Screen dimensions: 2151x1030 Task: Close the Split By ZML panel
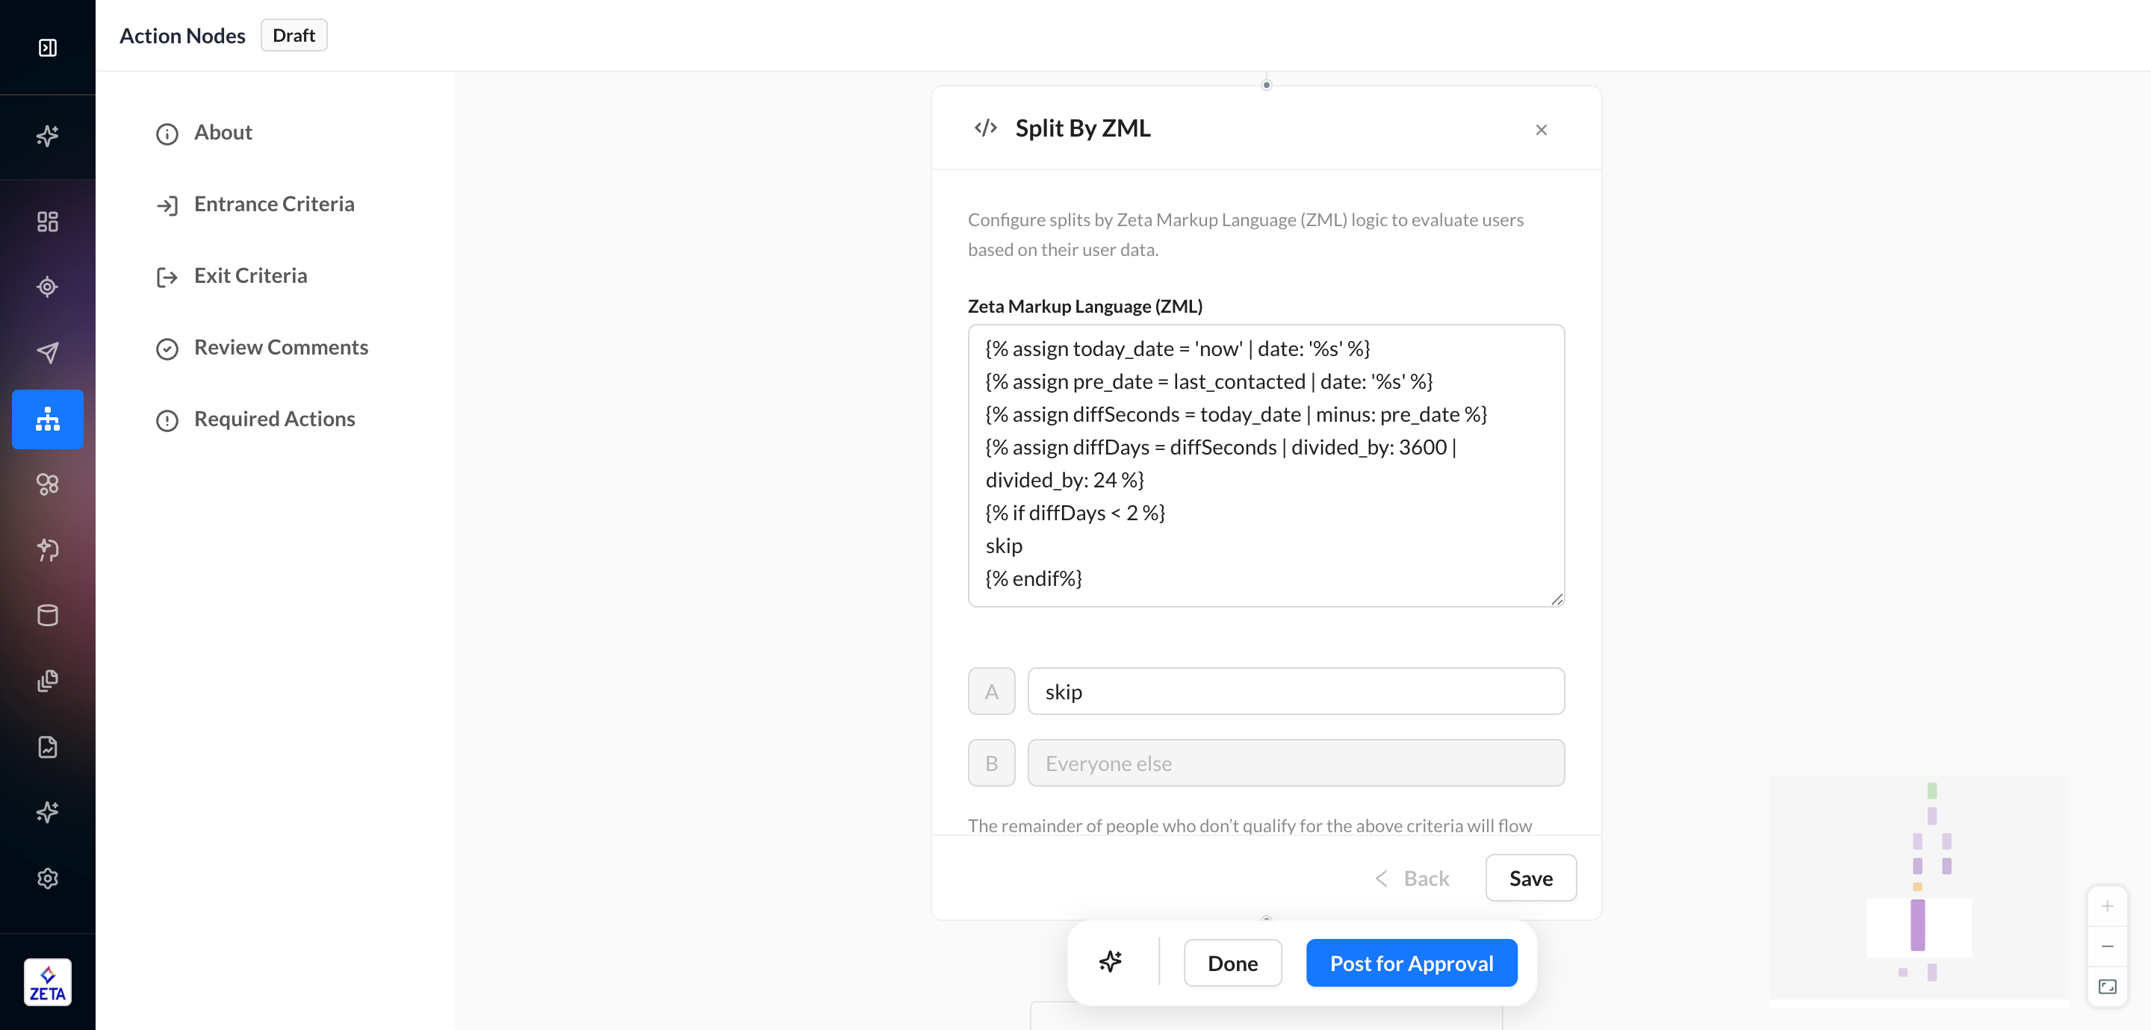pyautogui.click(x=1541, y=129)
